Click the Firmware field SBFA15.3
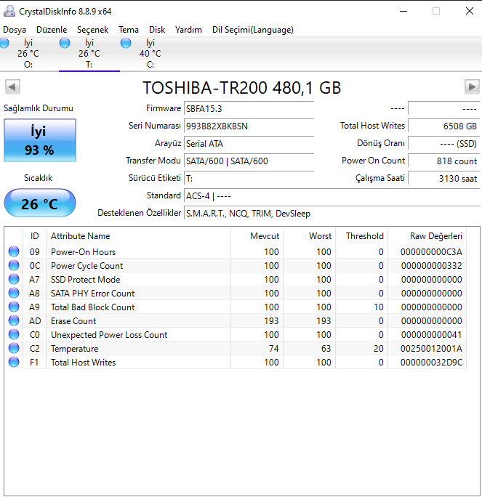This screenshot has height=497, width=482. pyautogui.click(x=249, y=109)
